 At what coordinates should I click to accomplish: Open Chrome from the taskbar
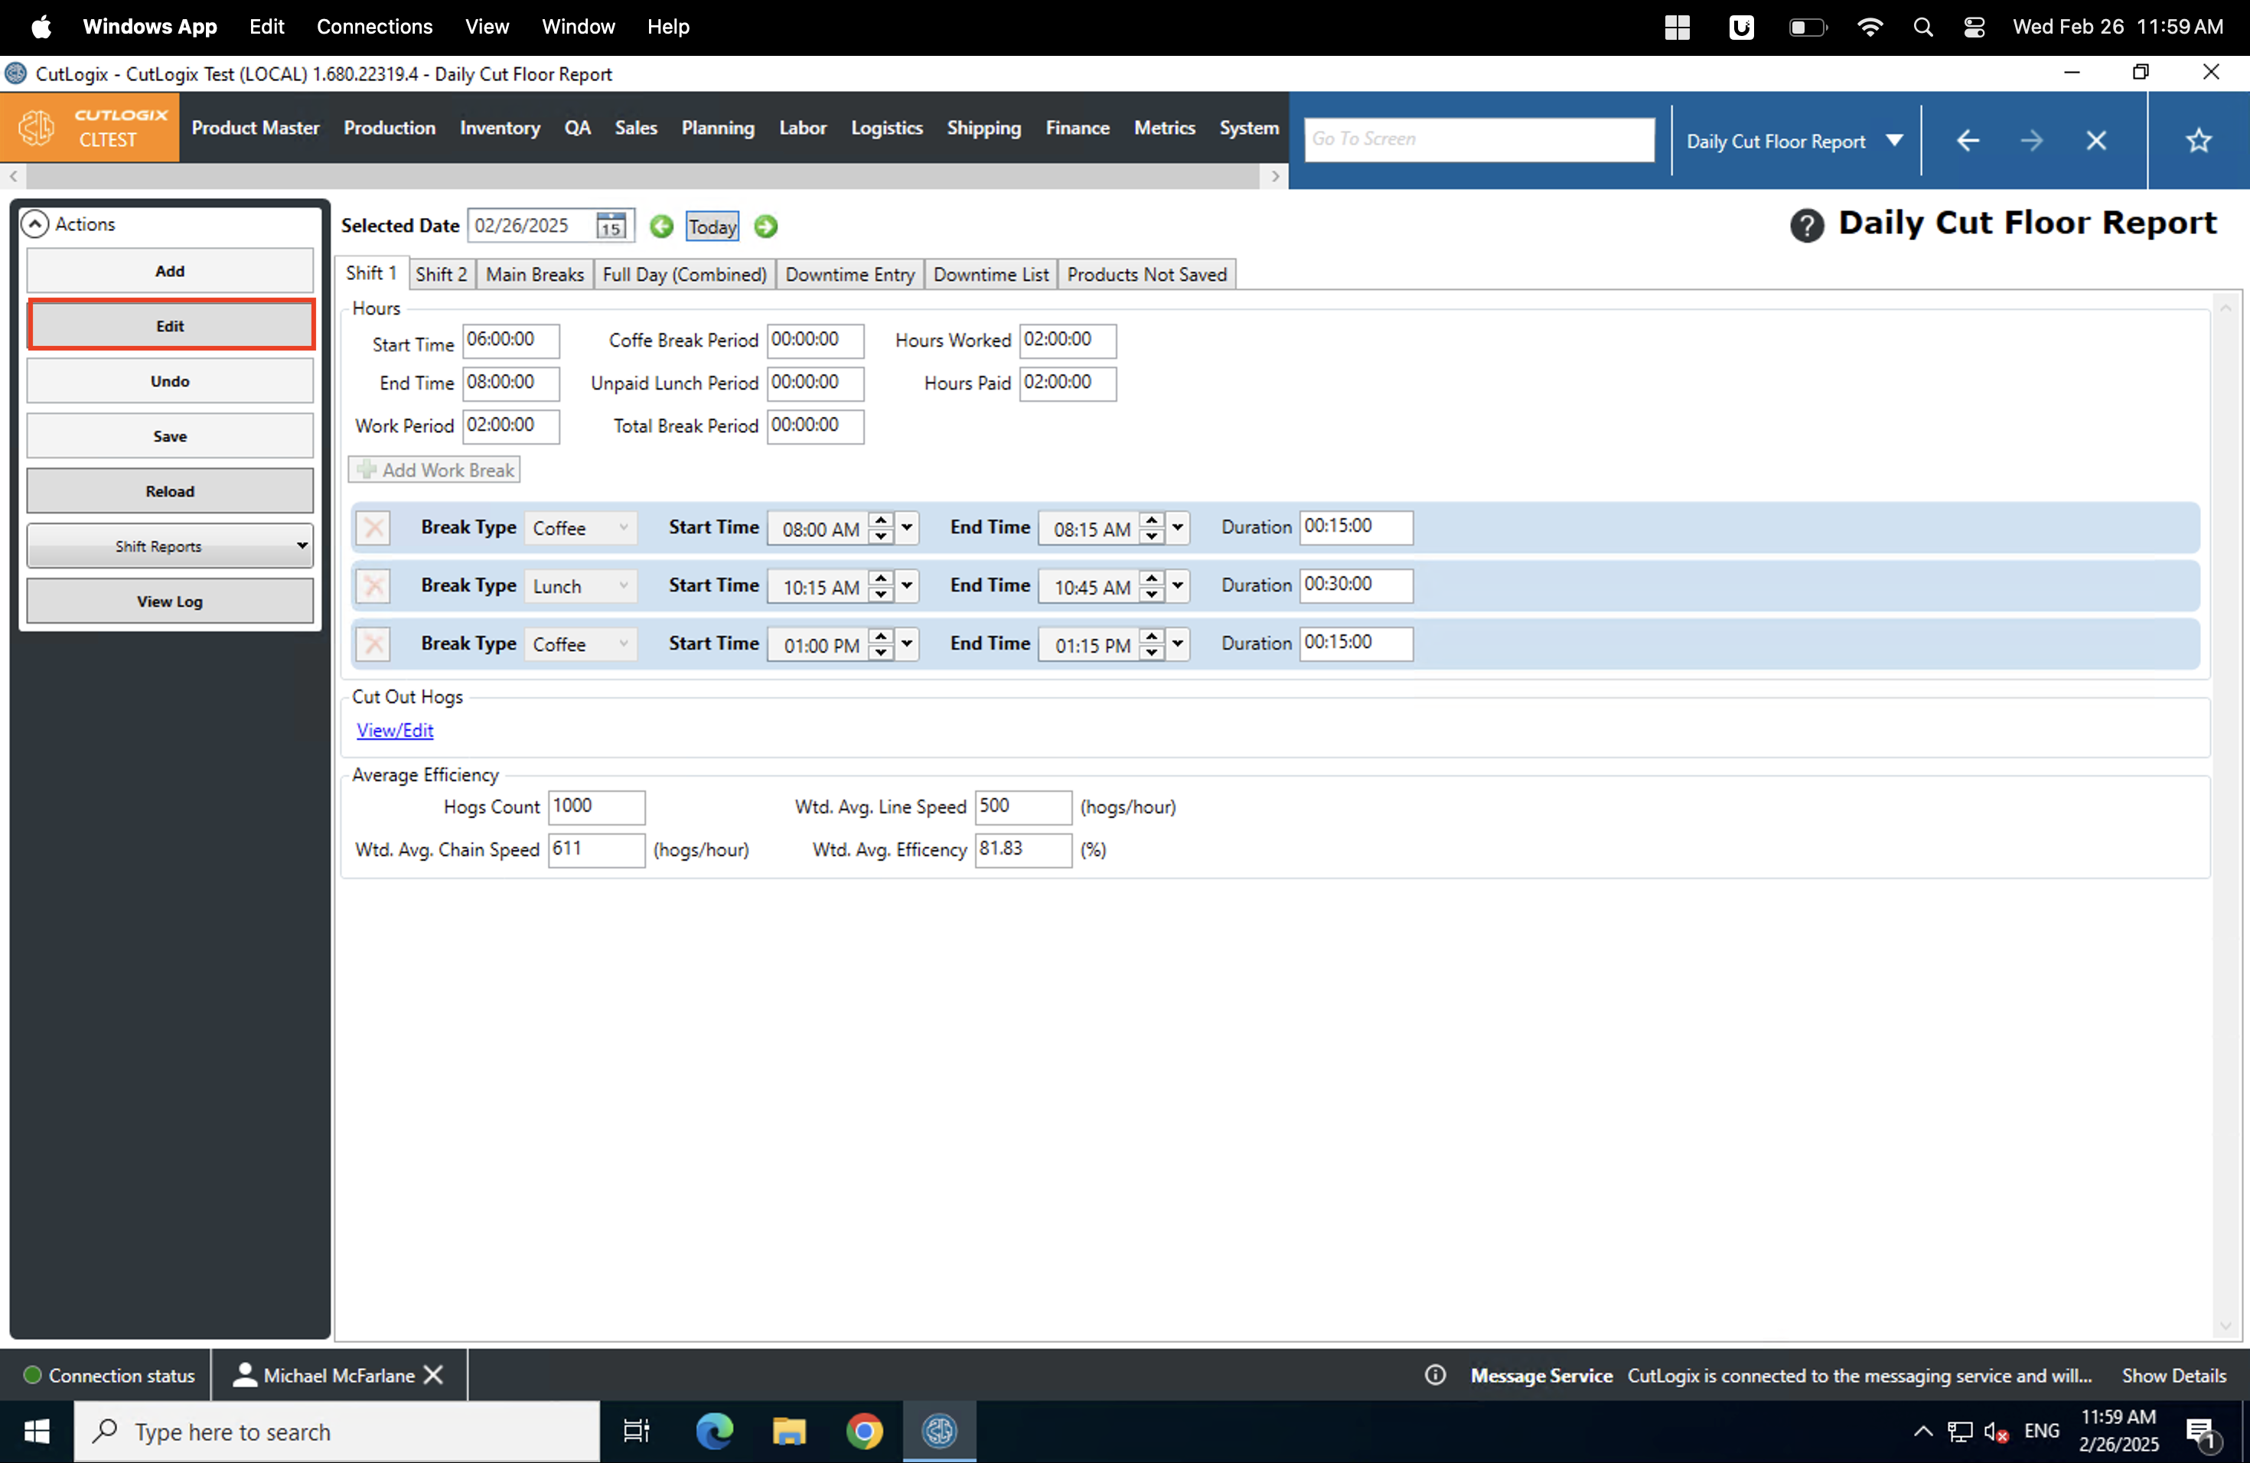(x=864, y=1431)
